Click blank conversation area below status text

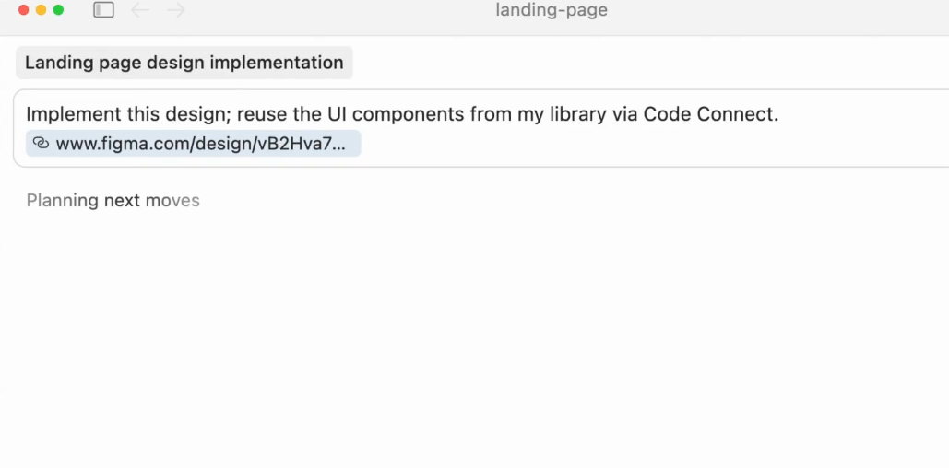(x=461, y=341)
